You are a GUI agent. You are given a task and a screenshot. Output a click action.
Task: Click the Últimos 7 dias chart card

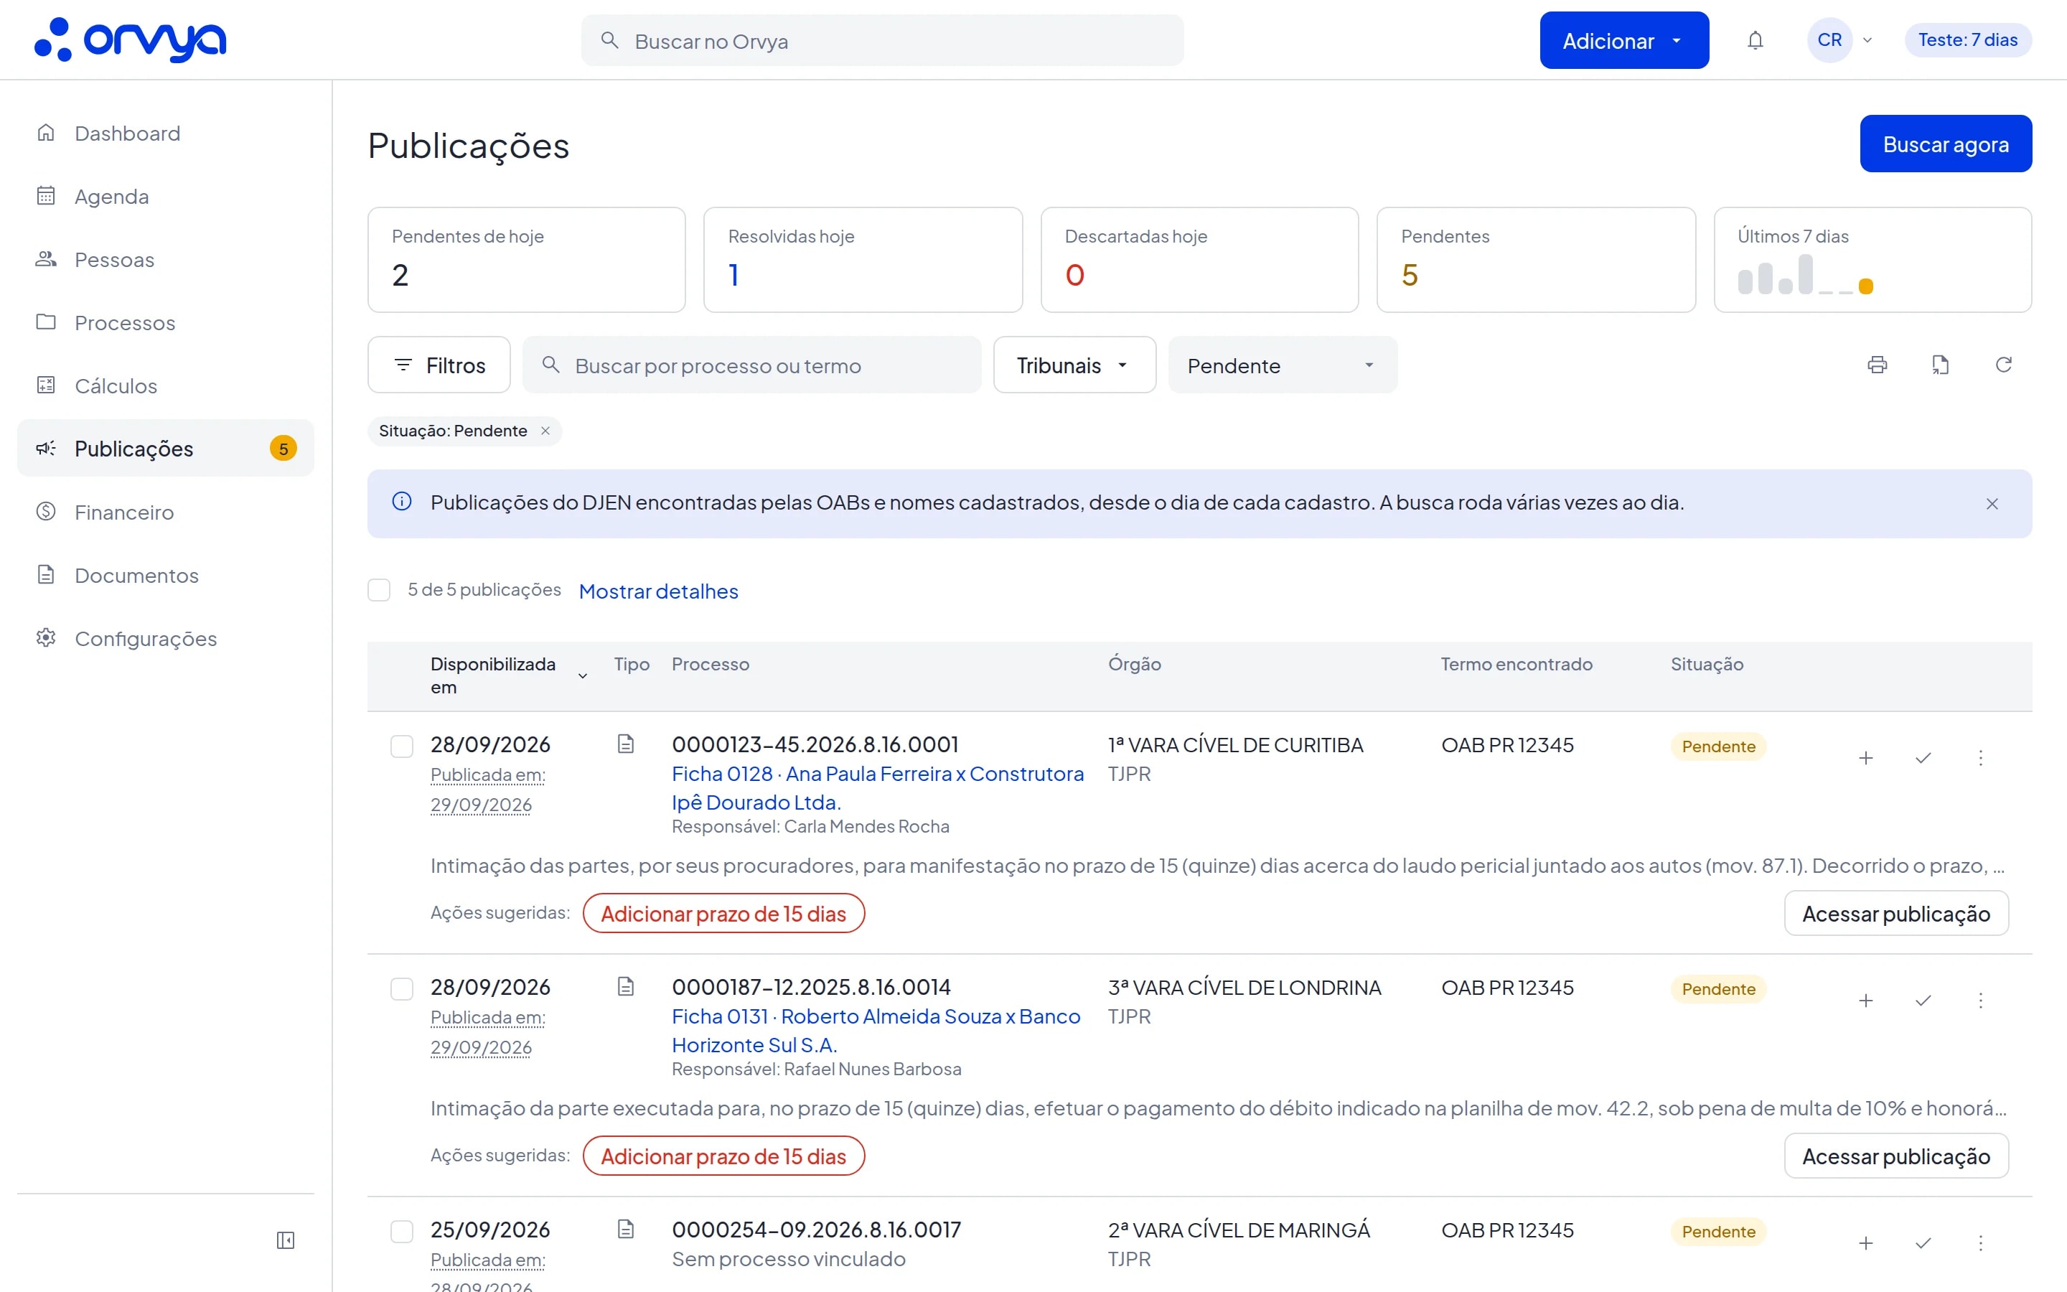(x=1873, y=260)
